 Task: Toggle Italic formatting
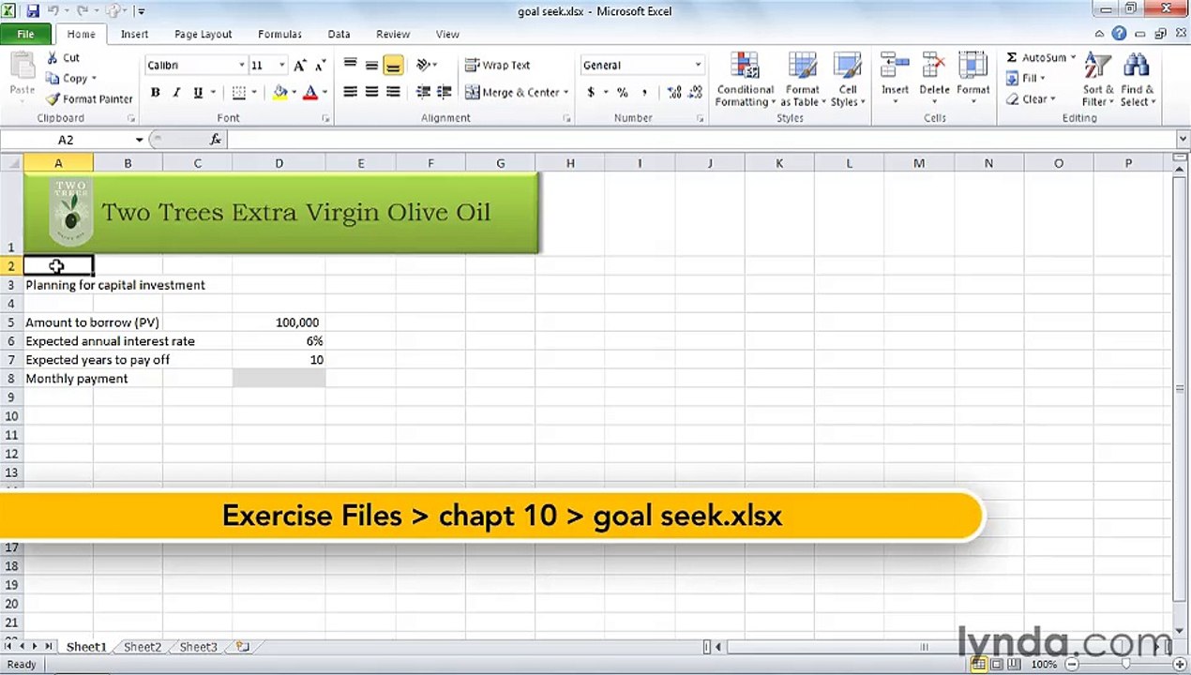coord(175,92)
